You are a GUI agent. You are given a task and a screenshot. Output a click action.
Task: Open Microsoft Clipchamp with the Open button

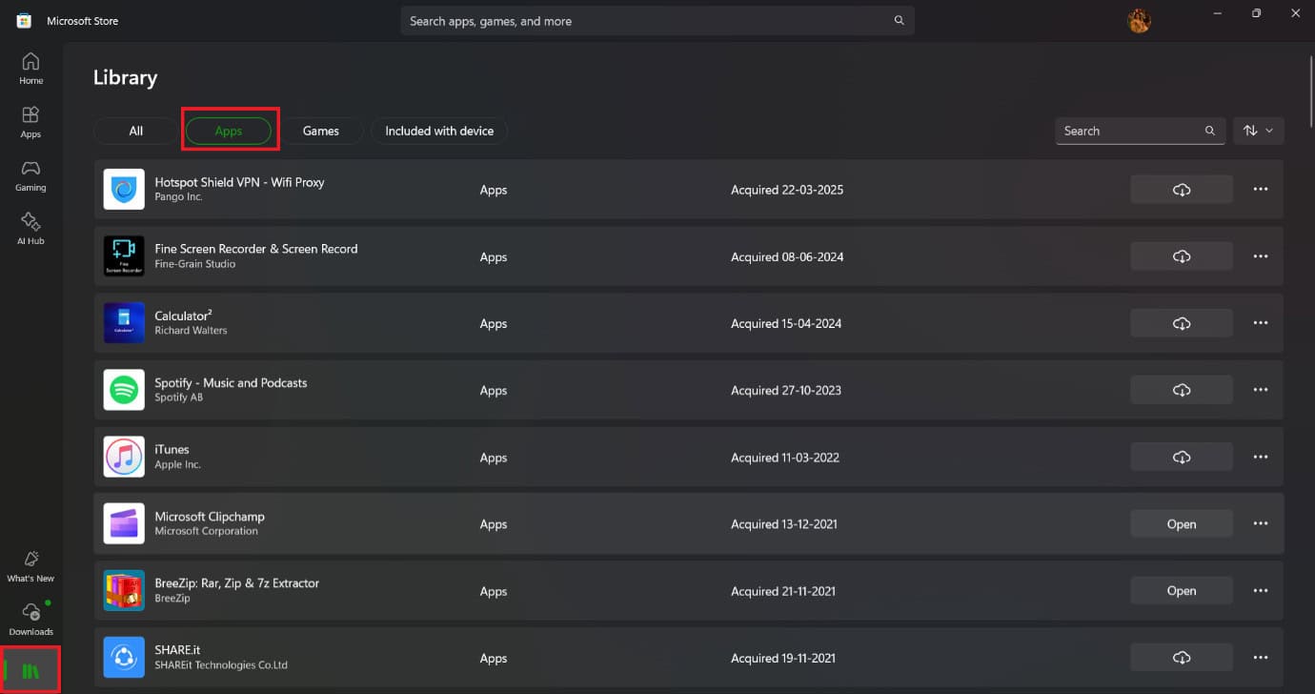[1181, 524]
